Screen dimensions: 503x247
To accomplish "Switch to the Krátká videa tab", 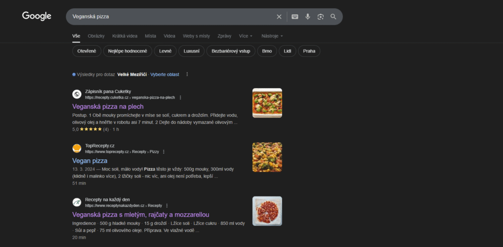I will (125, 36).
